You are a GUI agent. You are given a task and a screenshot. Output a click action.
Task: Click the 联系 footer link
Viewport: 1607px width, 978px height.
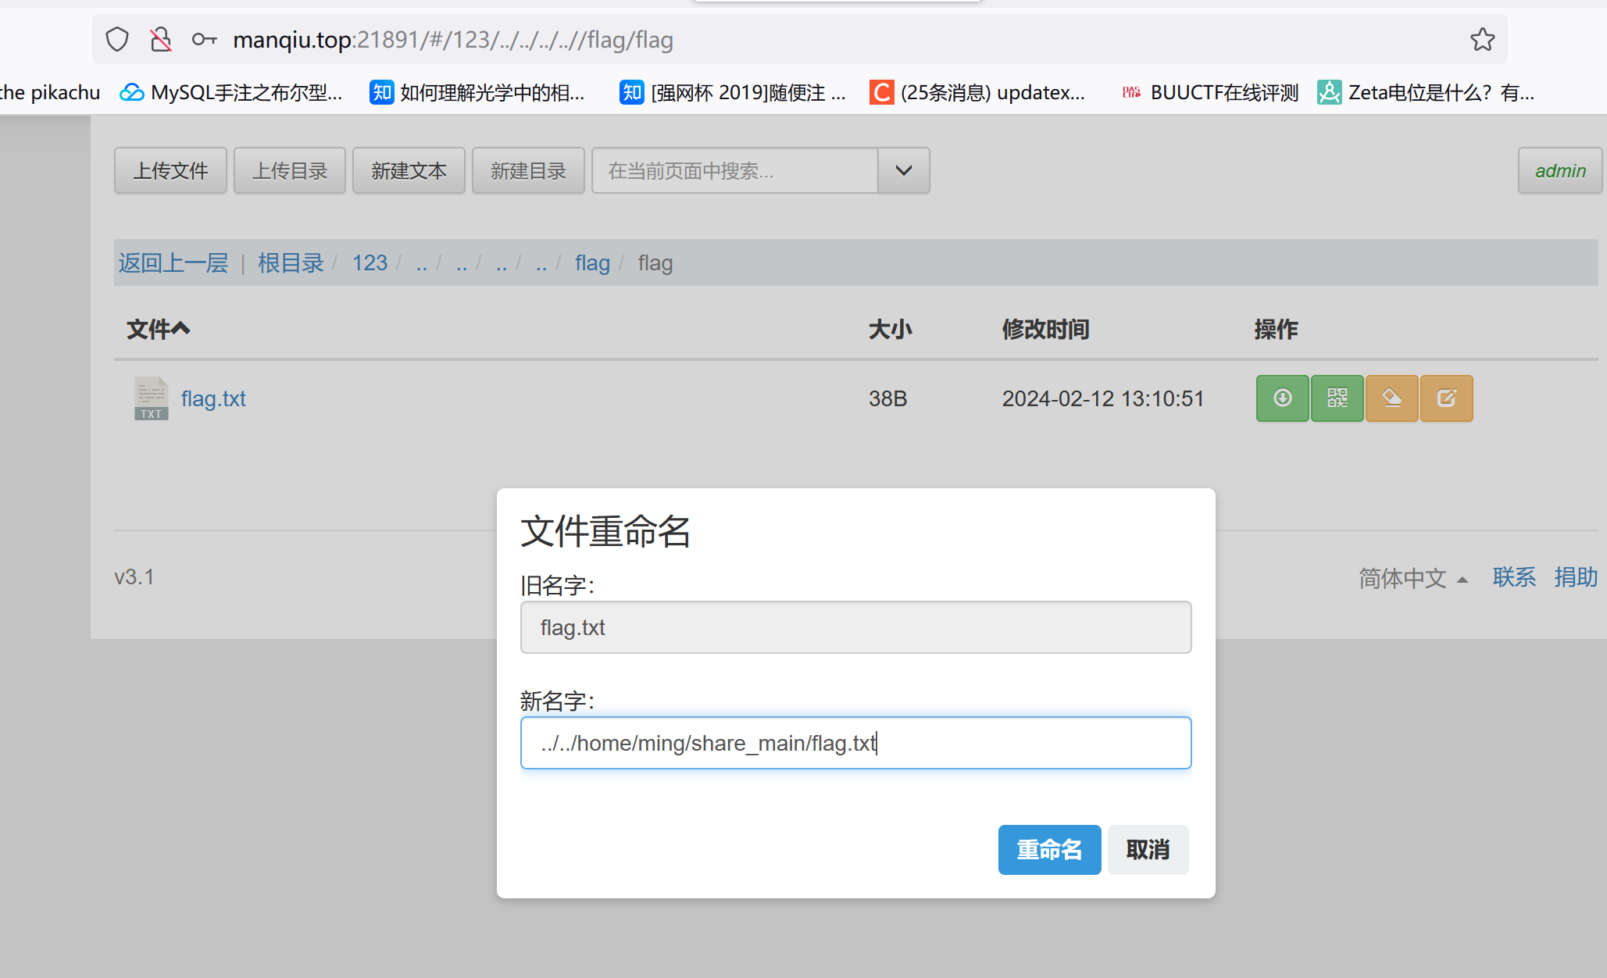[x=1514, y=577]
